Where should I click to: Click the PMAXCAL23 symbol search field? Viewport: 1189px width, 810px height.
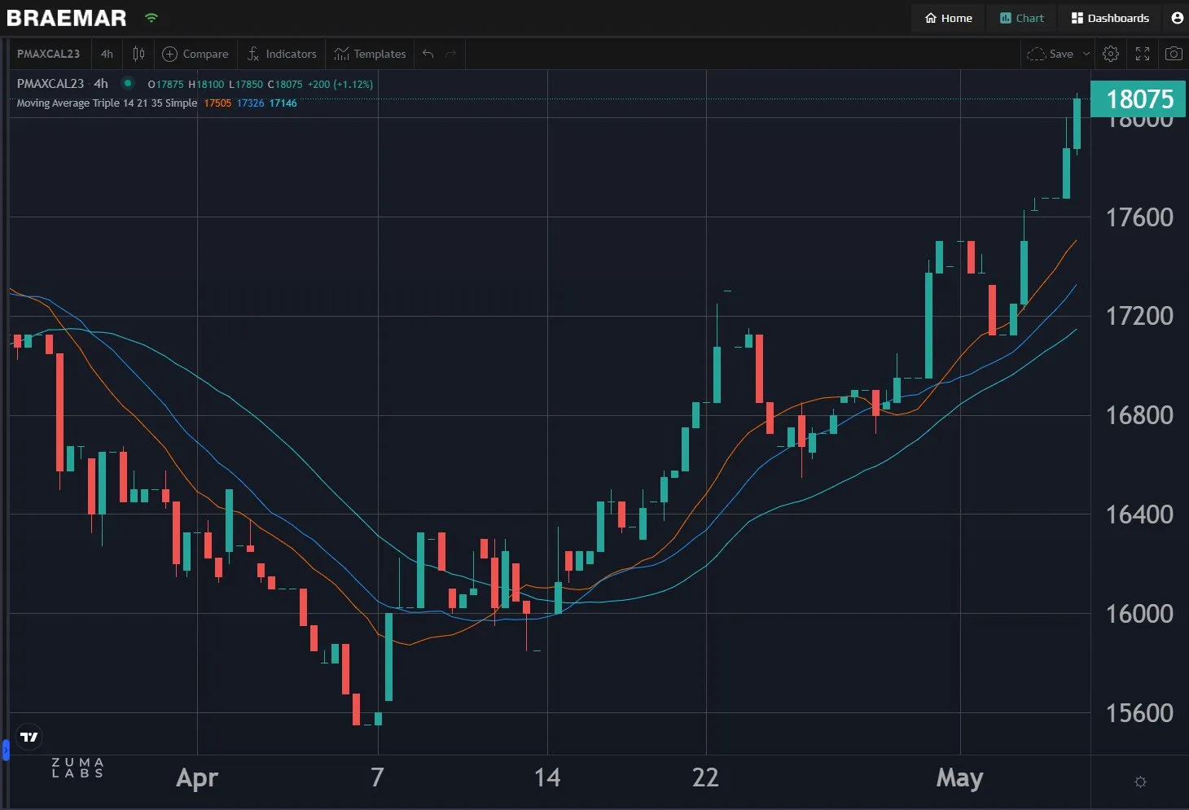(x=49, y=54)
